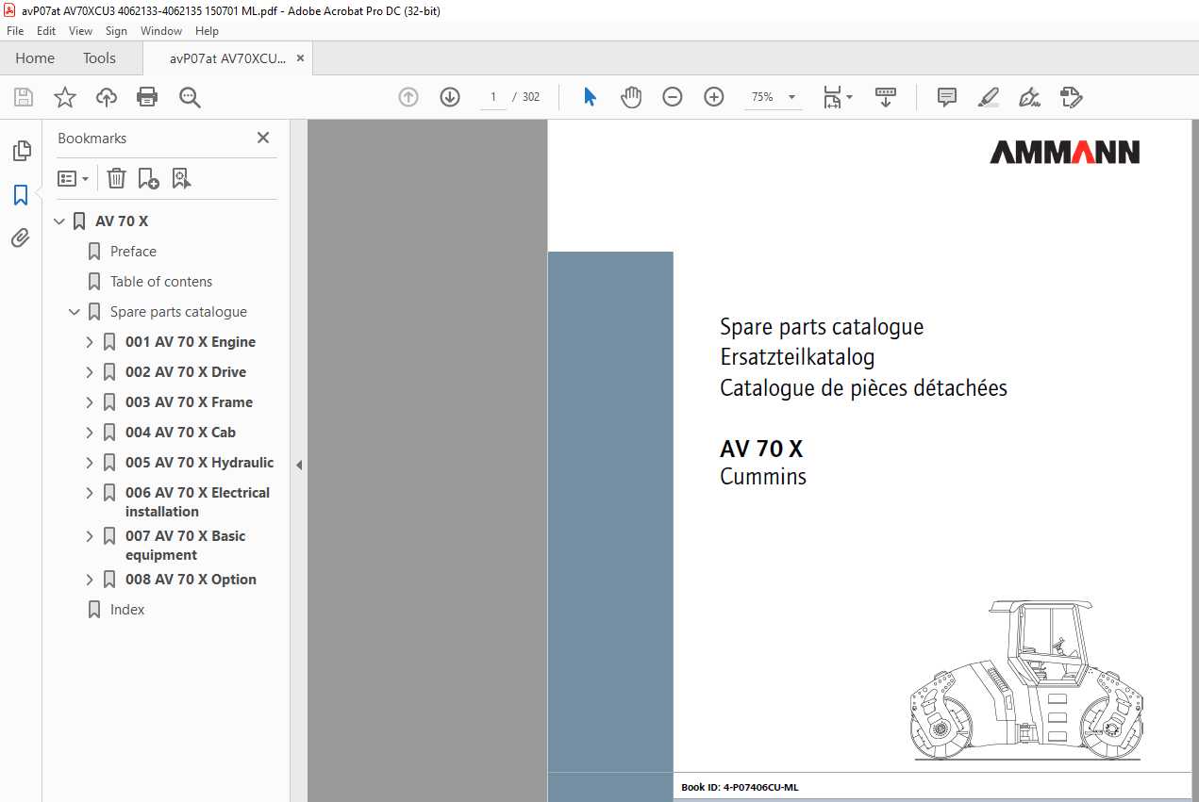
Task: Open the Sign document pen icon
Action: coord(1029,97)
